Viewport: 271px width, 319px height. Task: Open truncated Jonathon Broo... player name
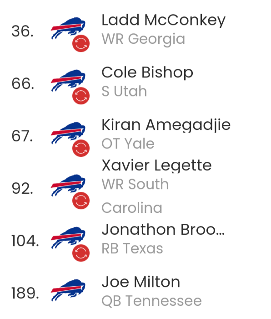click(163, 230)
